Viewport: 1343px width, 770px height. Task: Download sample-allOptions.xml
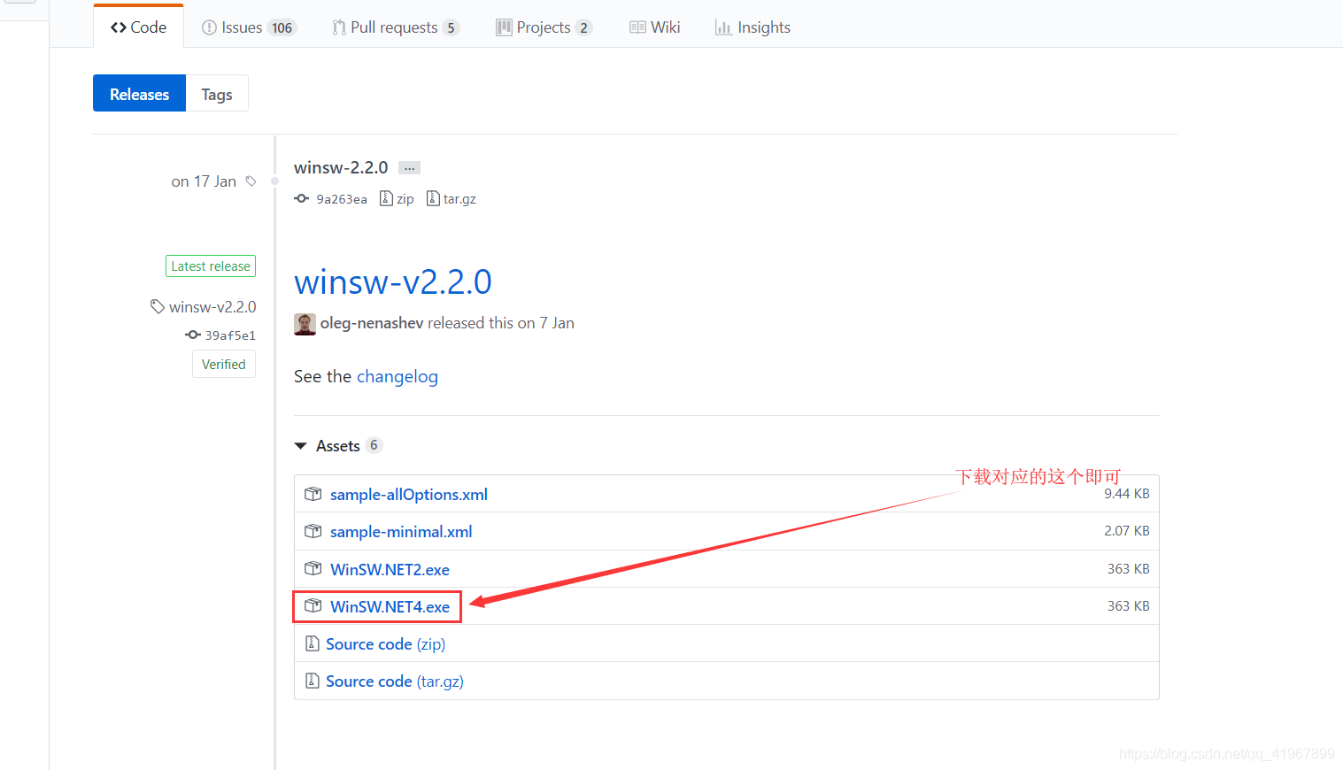[409, 494]
